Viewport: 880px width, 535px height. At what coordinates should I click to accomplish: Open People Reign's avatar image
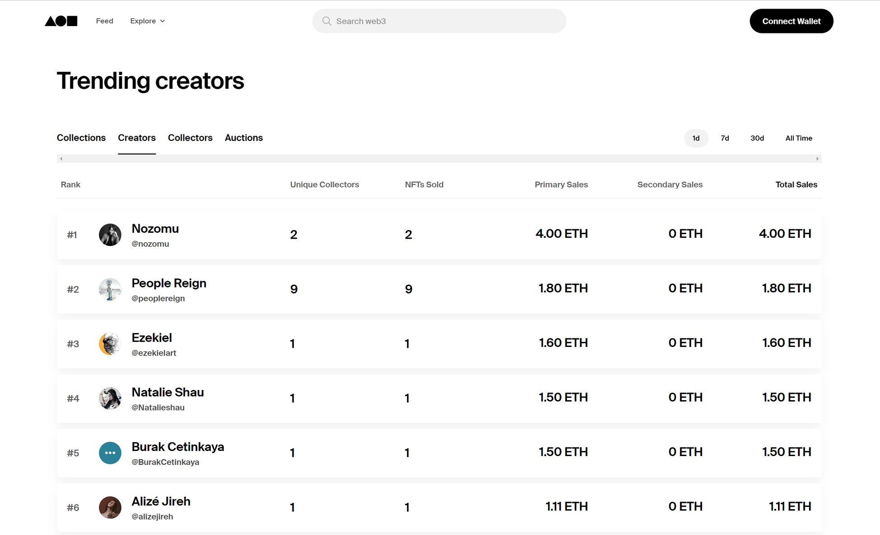110,289
